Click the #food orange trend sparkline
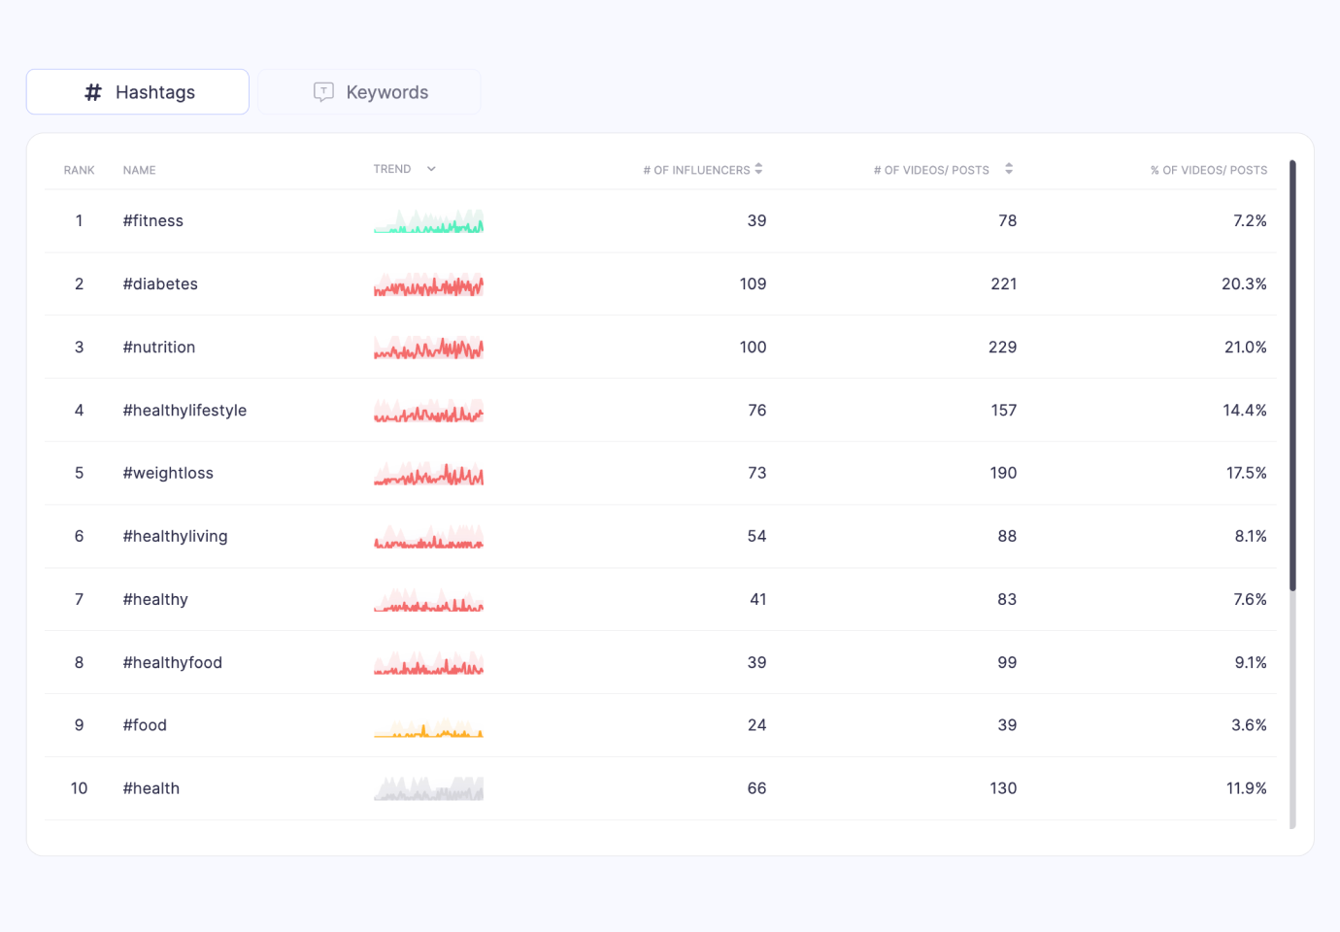The height and width of the screenshot is (932, 1340). click(428, 725)
